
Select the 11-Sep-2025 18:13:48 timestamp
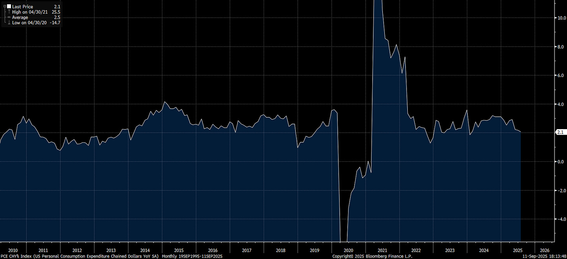point(545,256)
